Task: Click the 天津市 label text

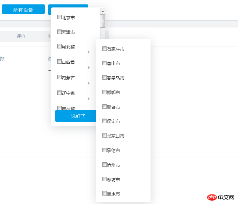Action: pos(68,32)
